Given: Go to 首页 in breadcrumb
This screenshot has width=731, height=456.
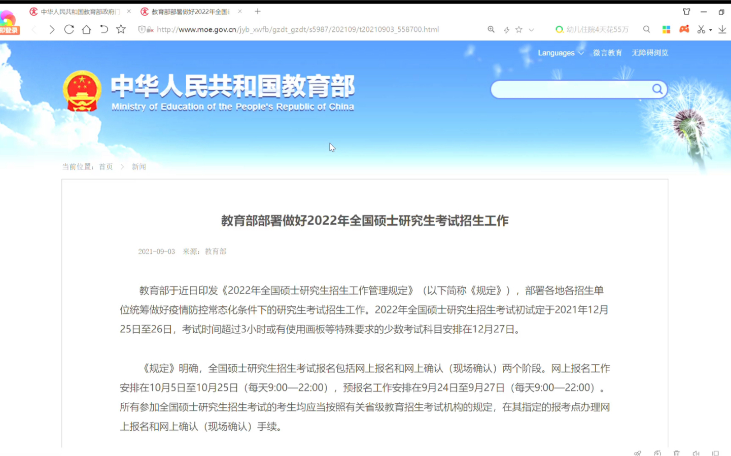Looking at the screenshot, I should (x=106, y=167).
